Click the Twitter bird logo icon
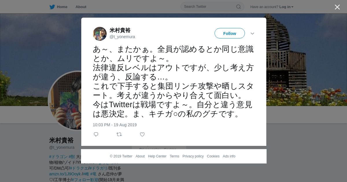 pyautogui.click(x=52, y=7)
